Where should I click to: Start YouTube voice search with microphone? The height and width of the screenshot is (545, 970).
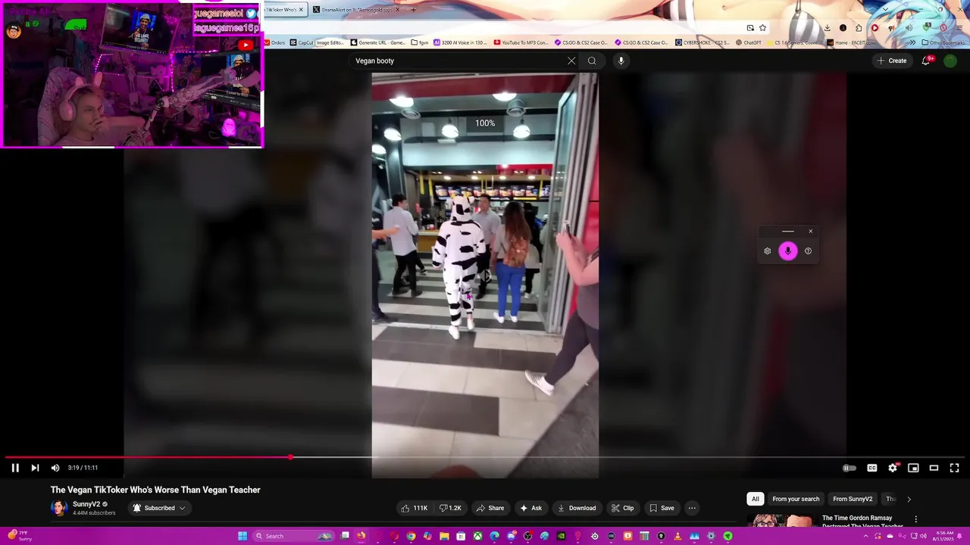click(621, 61)
